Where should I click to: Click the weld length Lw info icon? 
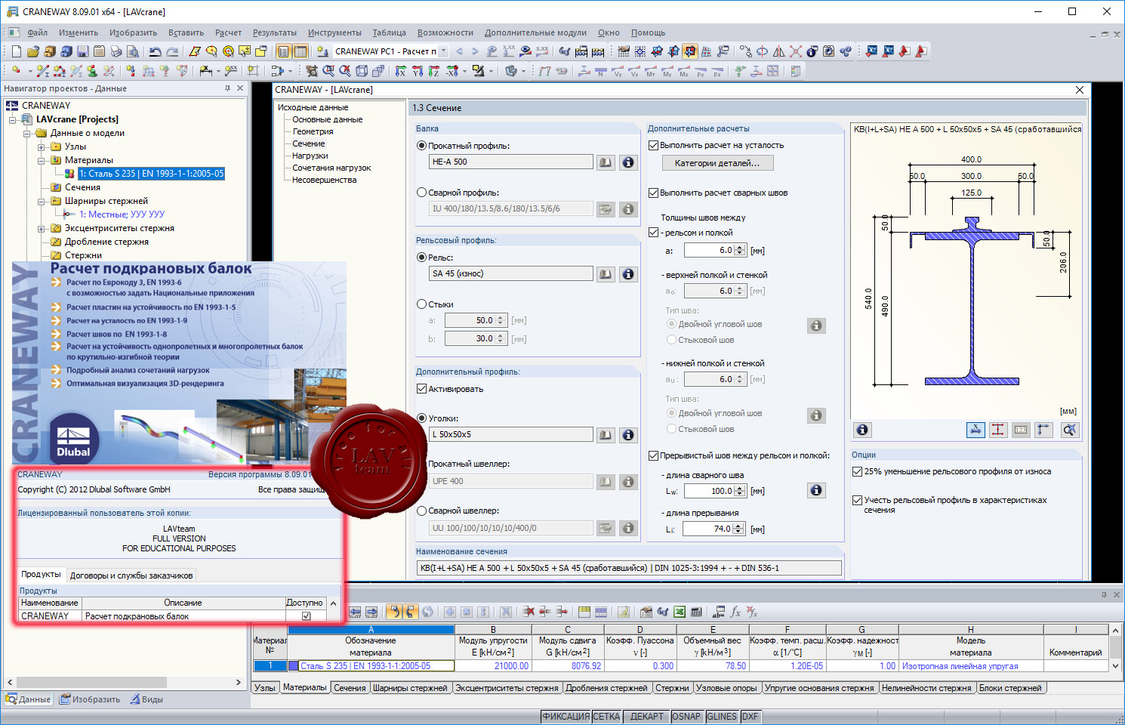tap(816, 490)
